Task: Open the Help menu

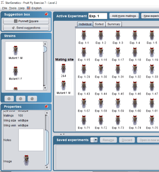Action: [22, 8]
